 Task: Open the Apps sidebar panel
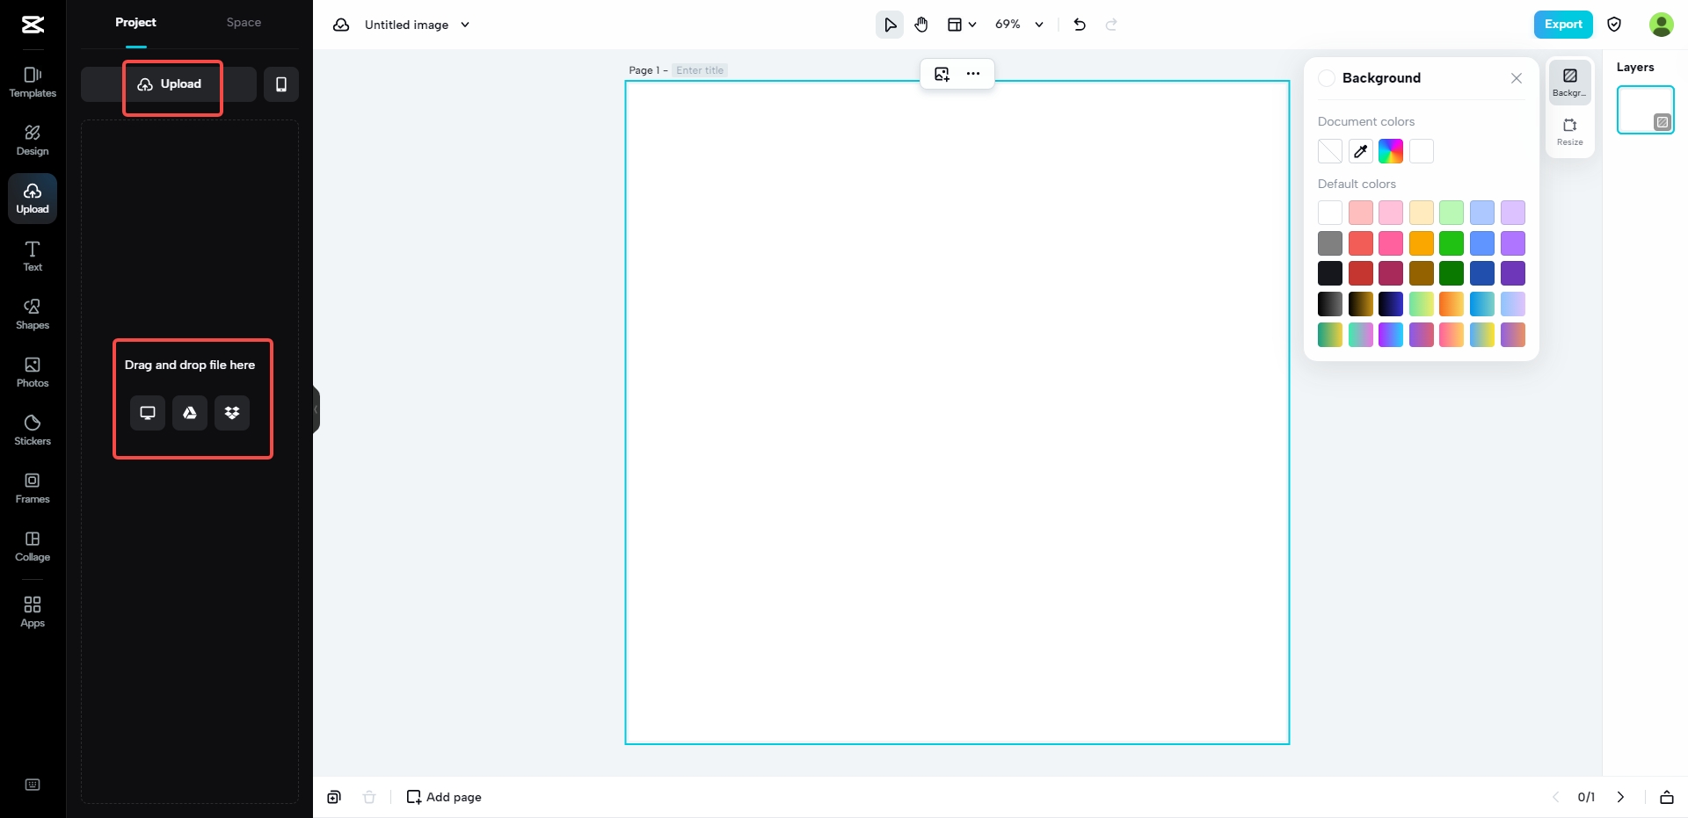33,612
